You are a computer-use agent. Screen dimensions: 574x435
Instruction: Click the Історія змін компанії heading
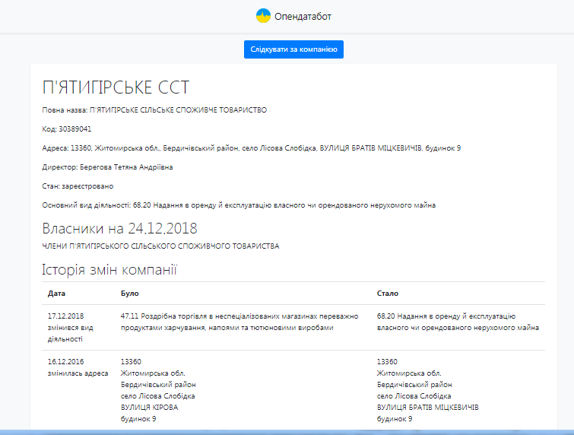pos(109,269)
